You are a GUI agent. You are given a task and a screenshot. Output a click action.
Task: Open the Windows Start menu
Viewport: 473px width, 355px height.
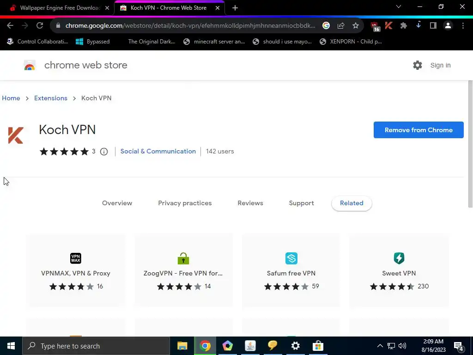coord(11,346)
